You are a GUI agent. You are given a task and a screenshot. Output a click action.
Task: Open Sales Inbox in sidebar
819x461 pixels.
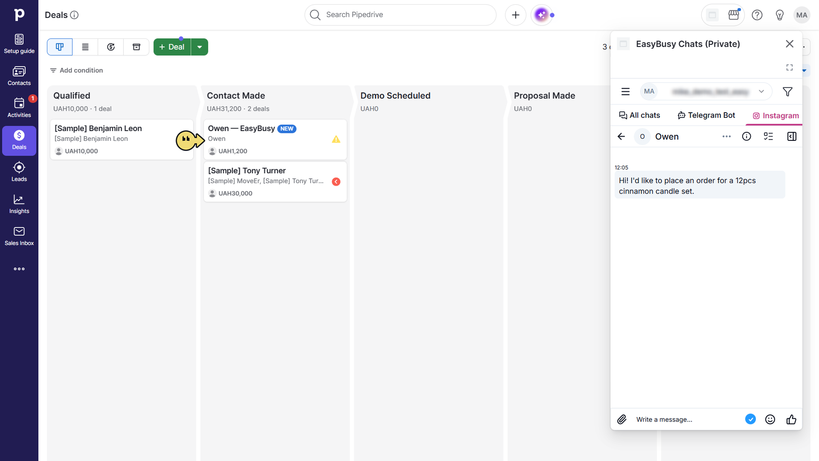click(x=19, y=236)
